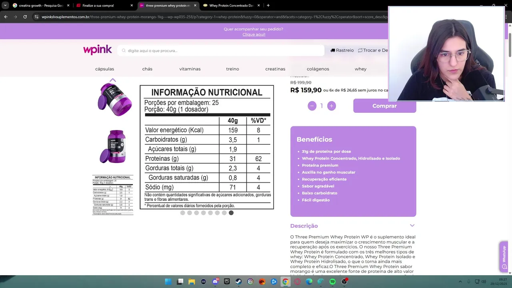The width and height of the screenshot is (512, 288).
Task: Close the 'Whey Protein Concentrado' tab
Action: tap(258, 6)
